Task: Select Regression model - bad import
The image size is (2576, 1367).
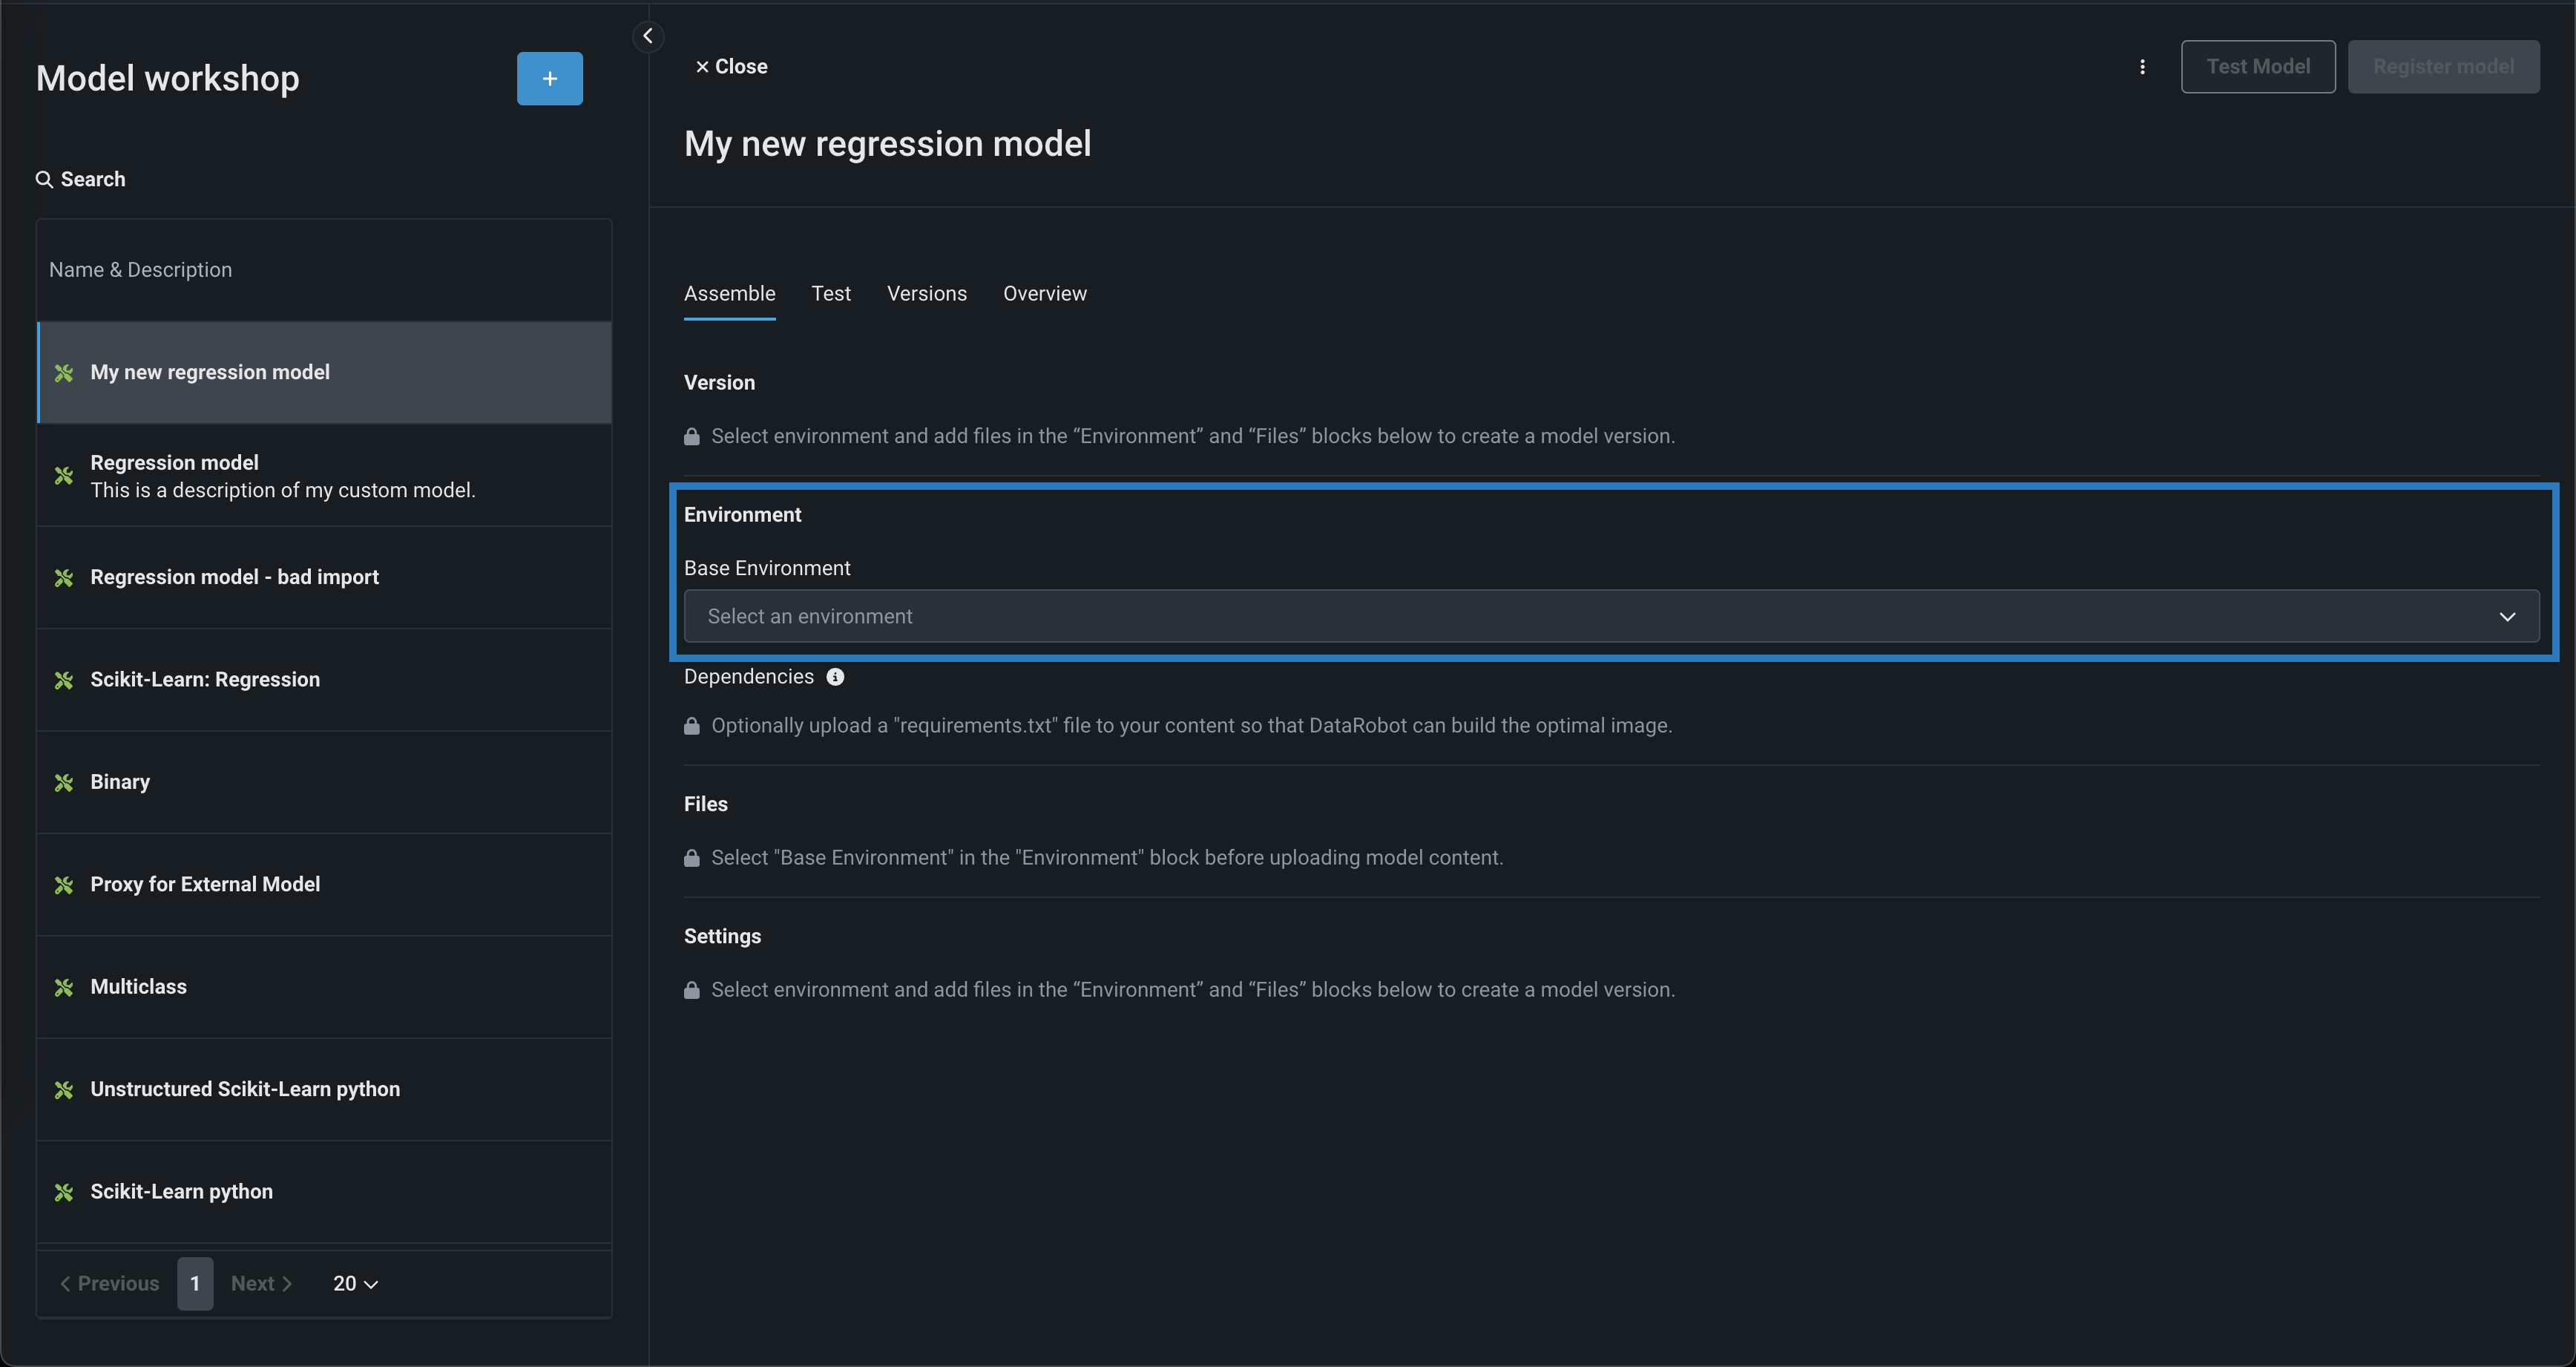Action: point(234,578)
